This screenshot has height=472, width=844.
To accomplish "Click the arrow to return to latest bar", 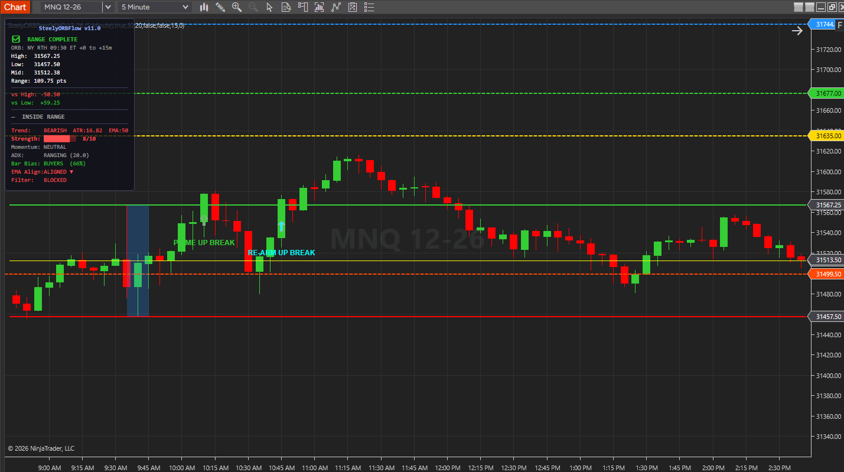I will [797, 31].
